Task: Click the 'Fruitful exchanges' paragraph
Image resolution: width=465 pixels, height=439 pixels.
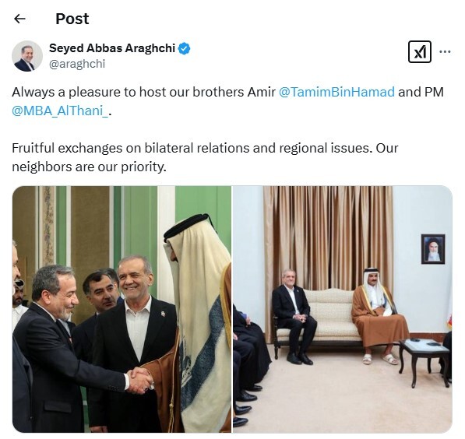Action: (x=205, y=157)
